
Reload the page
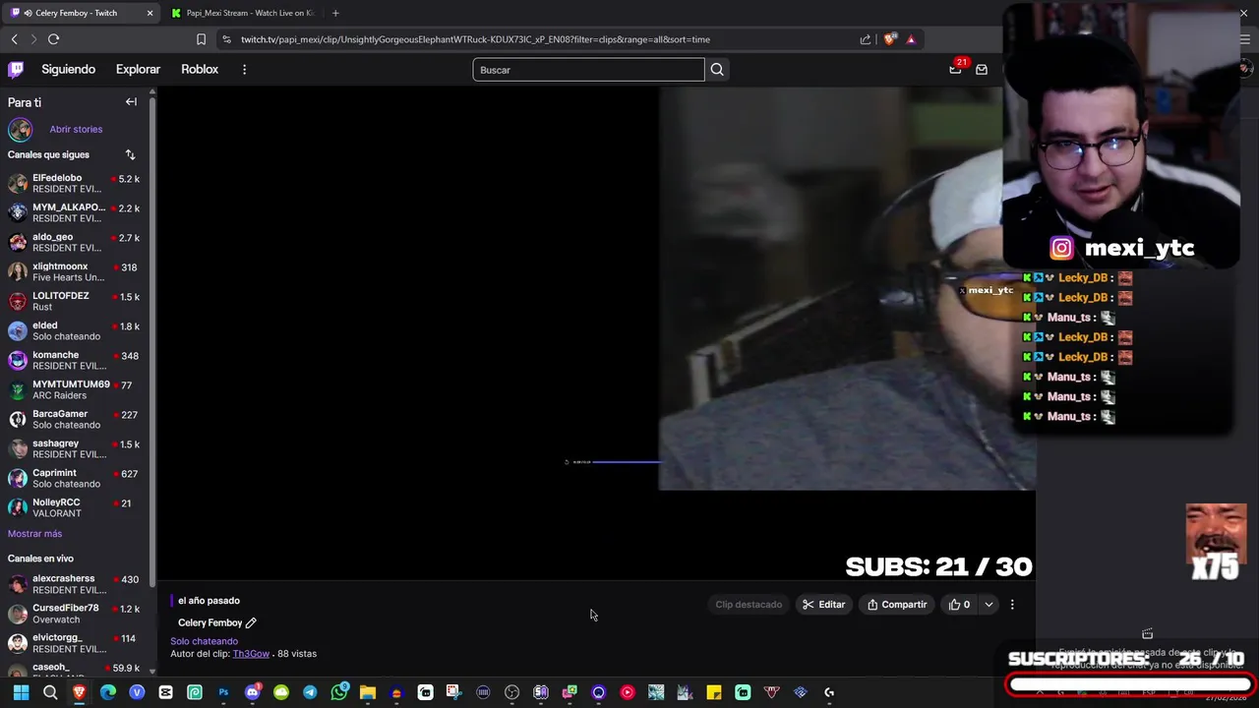click(53, 39)
